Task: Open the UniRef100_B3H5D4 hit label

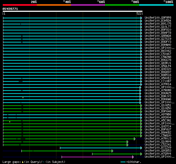Action: click(x=158, y=21)
